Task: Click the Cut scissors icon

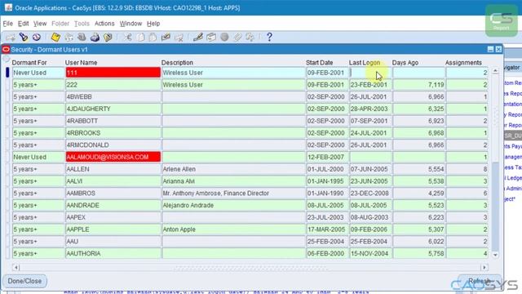Action: pyautogui.click(x=128, y=37)
